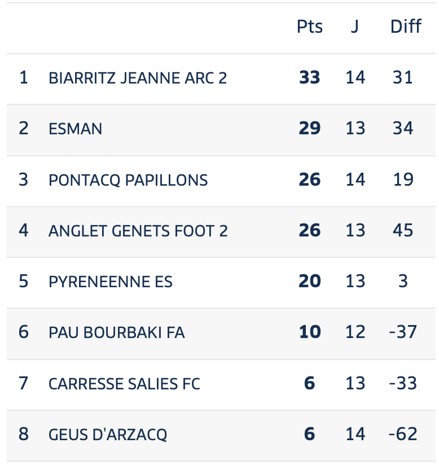The height and width of the screenshot is (465, 439).
Task: Click the J column header
Action: pyautogui.click(x=355, y=27)
